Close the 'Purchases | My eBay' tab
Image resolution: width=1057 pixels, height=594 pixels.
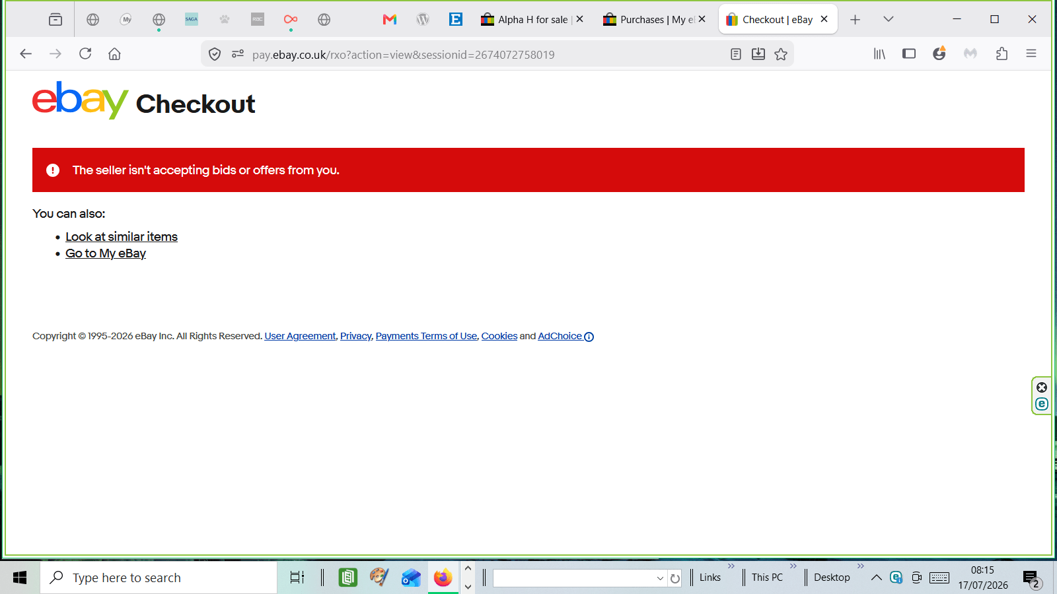[702, 19]
